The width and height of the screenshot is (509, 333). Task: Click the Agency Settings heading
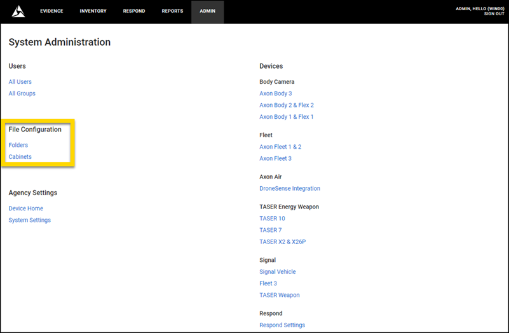33,193
